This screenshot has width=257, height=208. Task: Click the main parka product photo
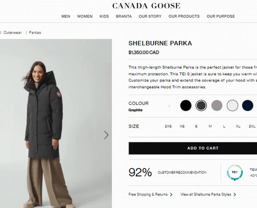tap(56, 124)
